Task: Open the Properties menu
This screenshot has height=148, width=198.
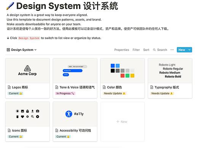Action: pos(121,50)
